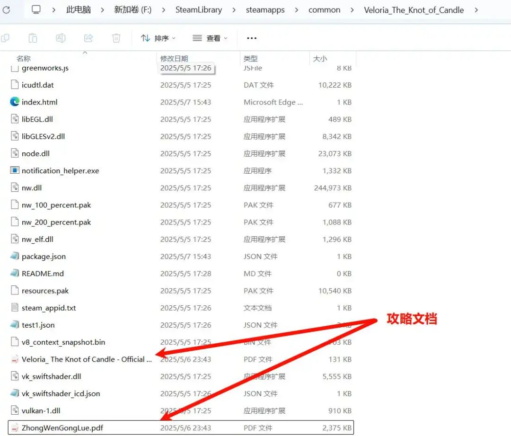Click Veloria_The_Knot_of_Candle in the breadcrumb
511x436 pixels.
[414, 10]
